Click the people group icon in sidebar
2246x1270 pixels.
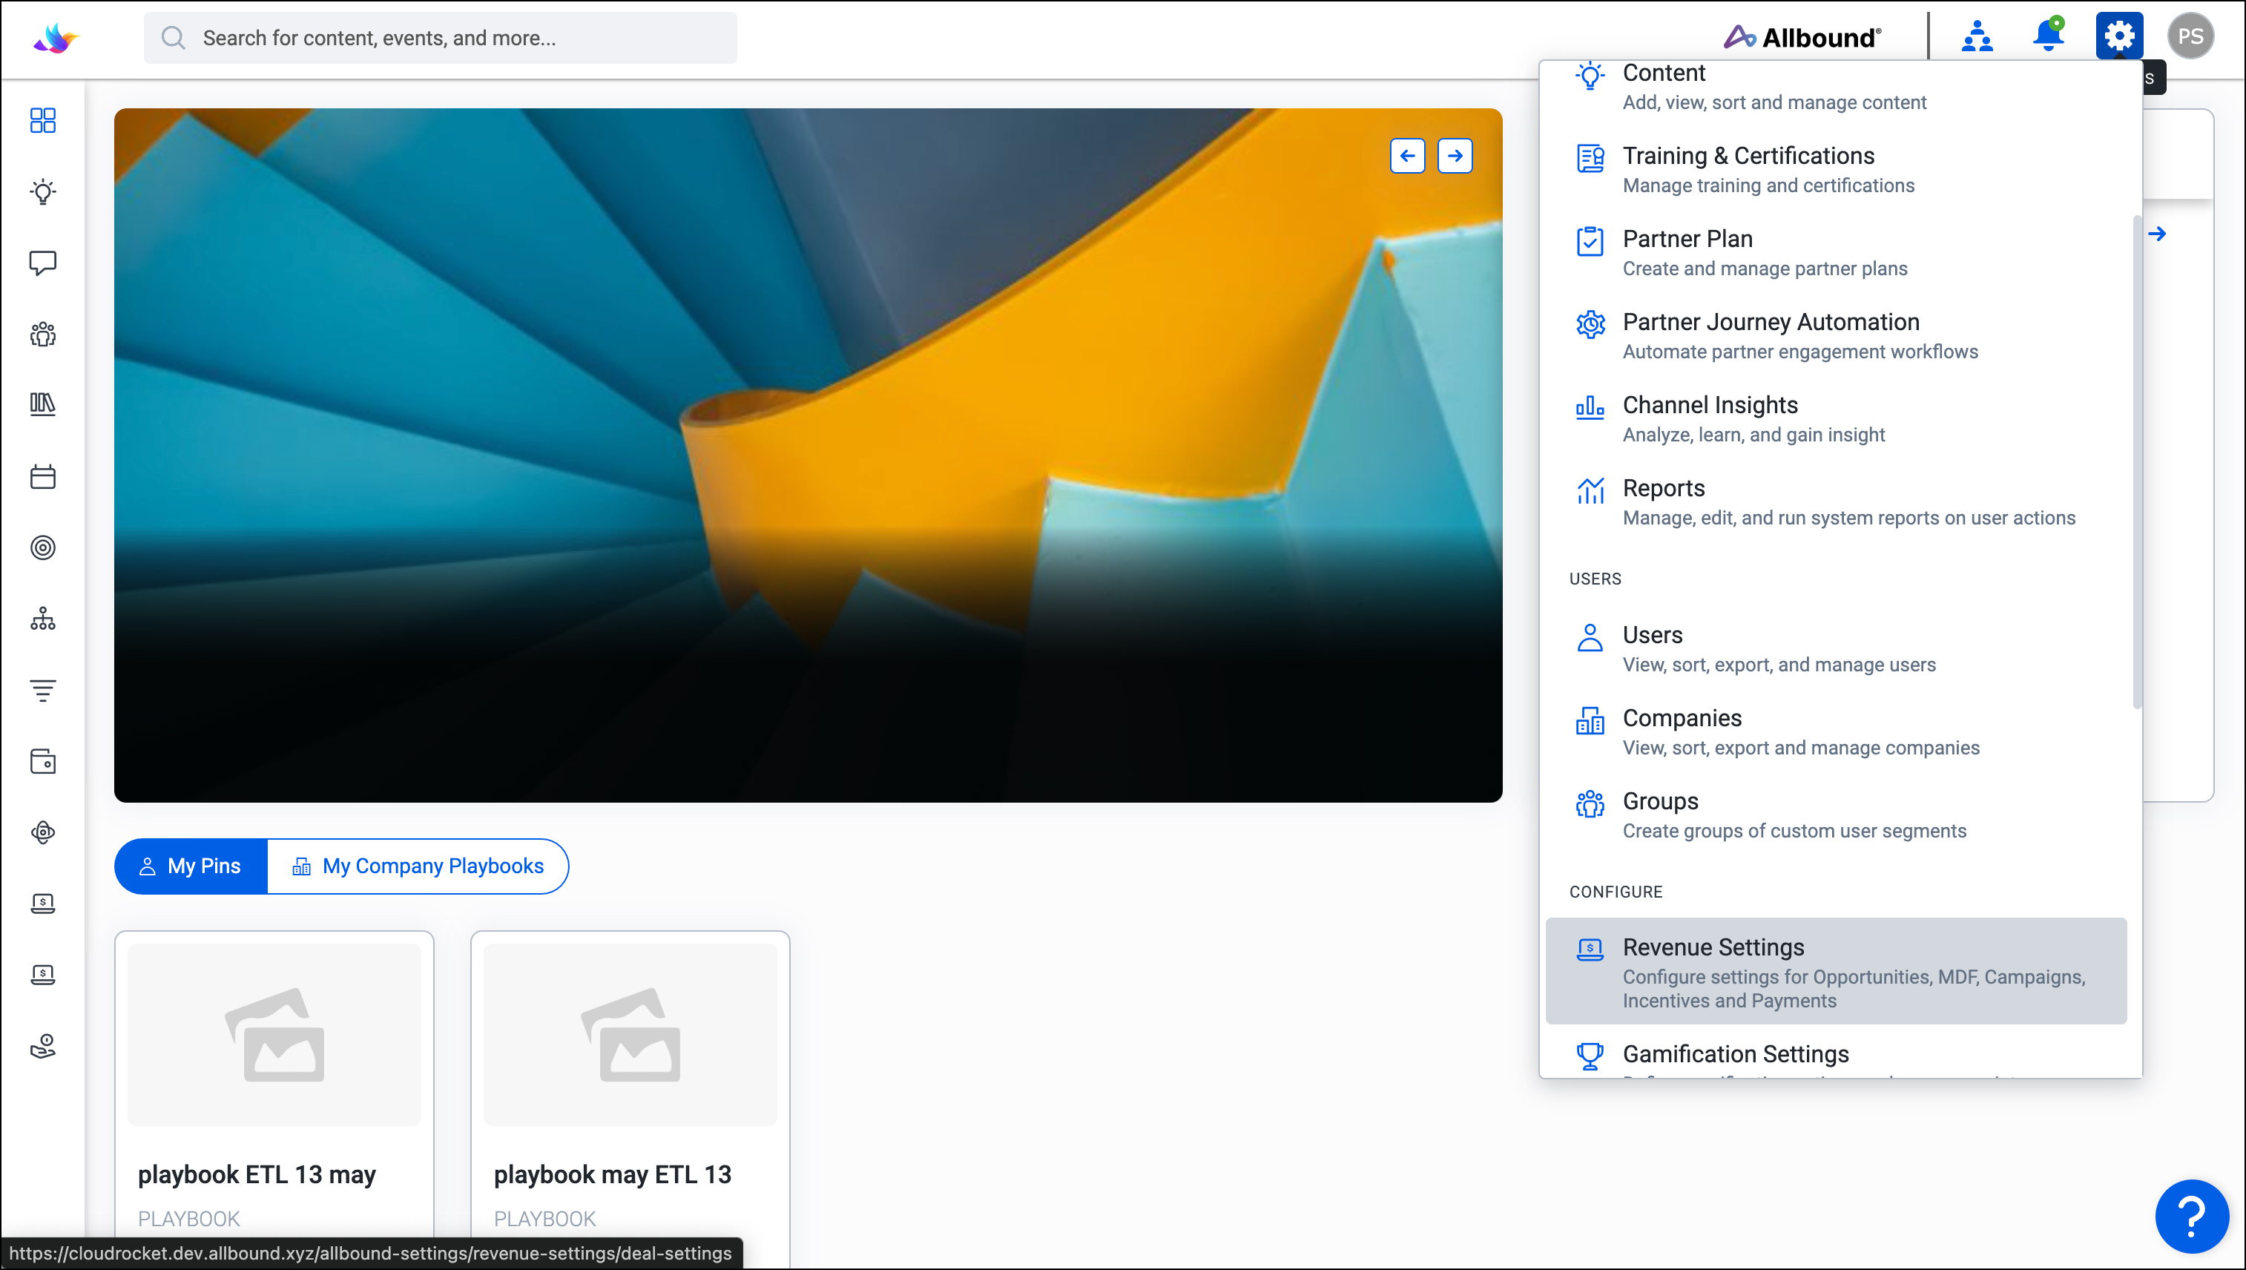(43, 334)
